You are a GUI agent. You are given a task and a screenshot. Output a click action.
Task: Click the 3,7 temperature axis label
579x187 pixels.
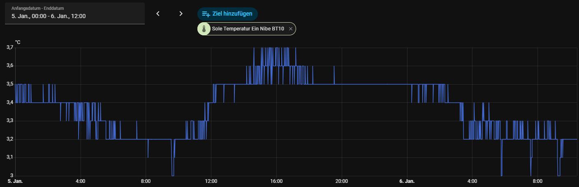10,48
